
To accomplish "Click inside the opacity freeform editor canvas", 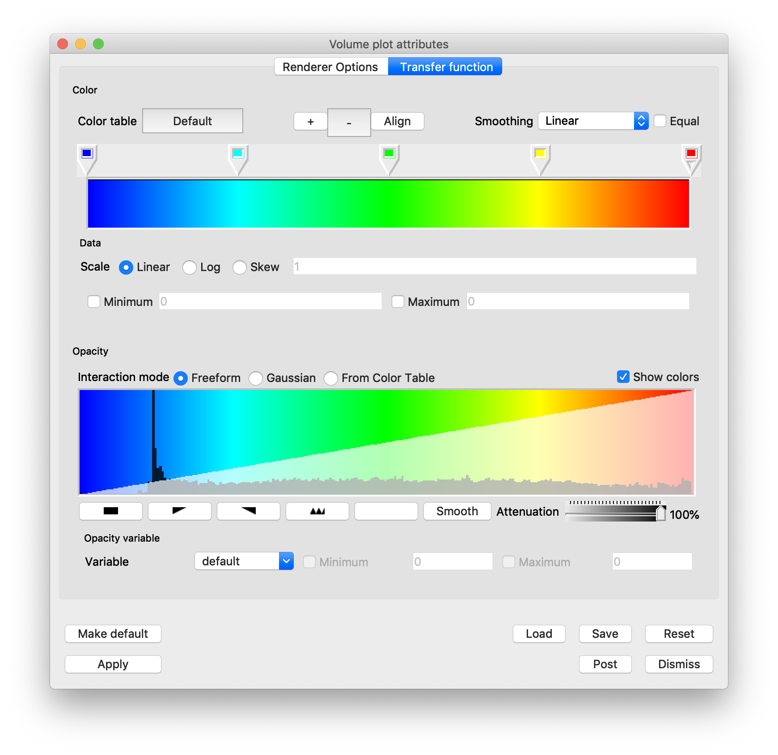I will click(x=387, y=442).
